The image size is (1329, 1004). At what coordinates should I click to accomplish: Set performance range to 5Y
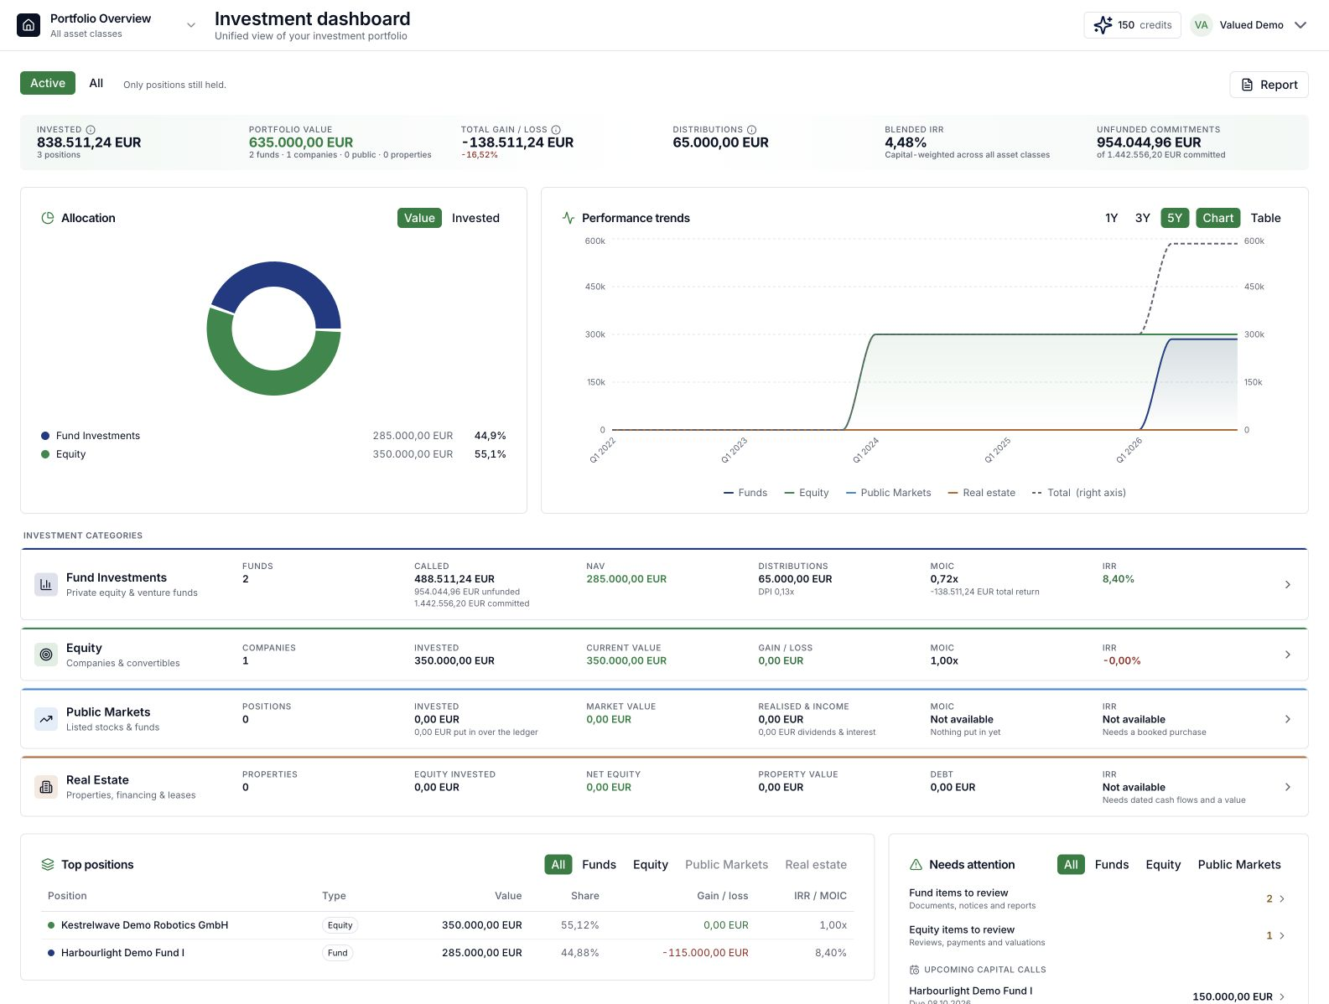pyautogui.click(x=1175, y=218)
